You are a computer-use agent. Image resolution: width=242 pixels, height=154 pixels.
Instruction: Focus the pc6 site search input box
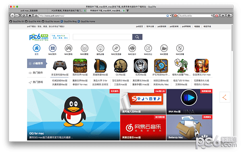[x=102, y=37]
